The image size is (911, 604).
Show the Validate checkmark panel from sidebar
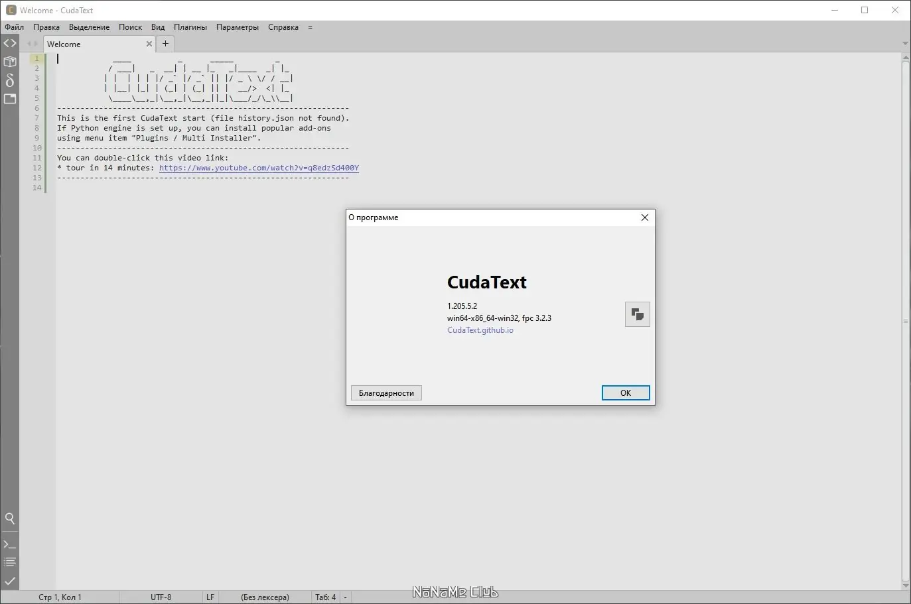[x=10, y=581]
